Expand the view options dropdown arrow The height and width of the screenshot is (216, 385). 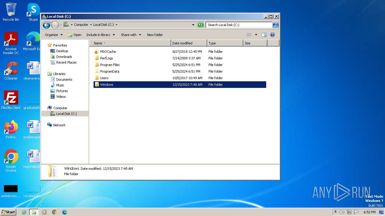click(x=256, y=35)
